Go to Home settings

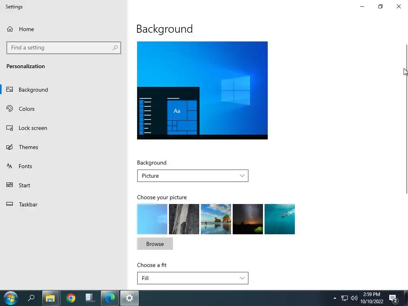pos(26,29)
